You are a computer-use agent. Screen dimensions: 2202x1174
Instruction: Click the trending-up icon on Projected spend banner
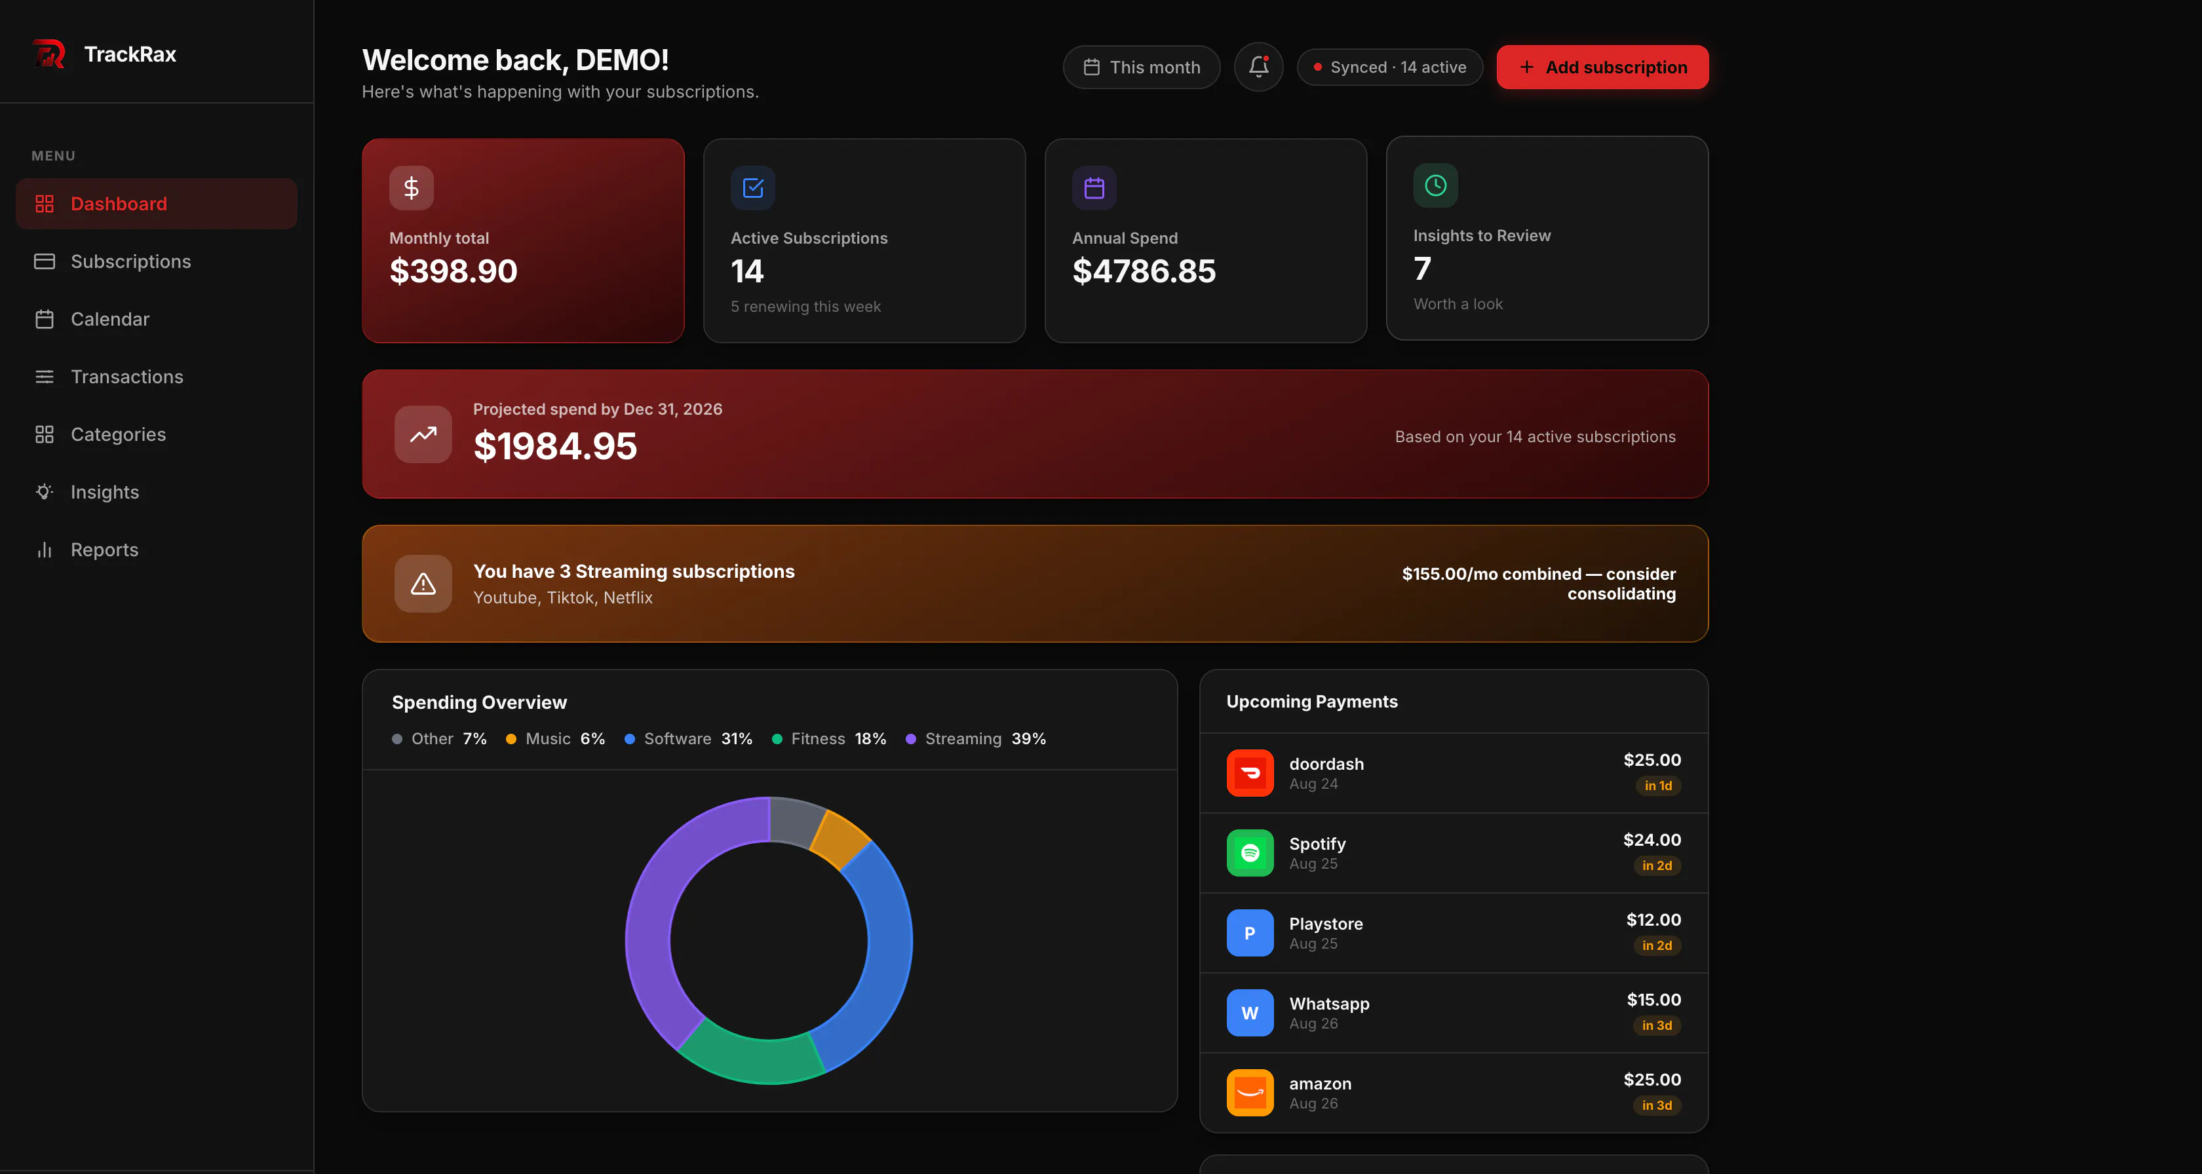coord(423,434)
